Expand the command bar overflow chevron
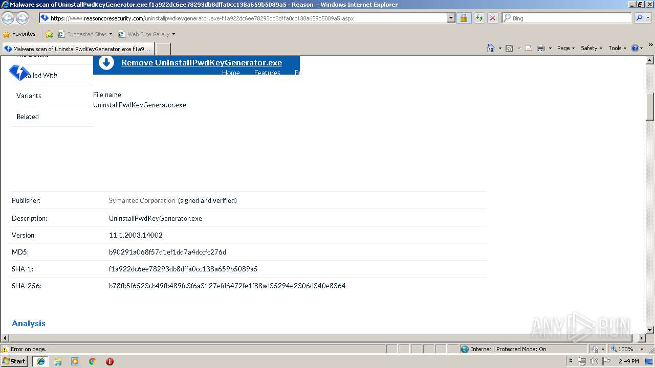 pyautogui.click(x=651, y=45)
